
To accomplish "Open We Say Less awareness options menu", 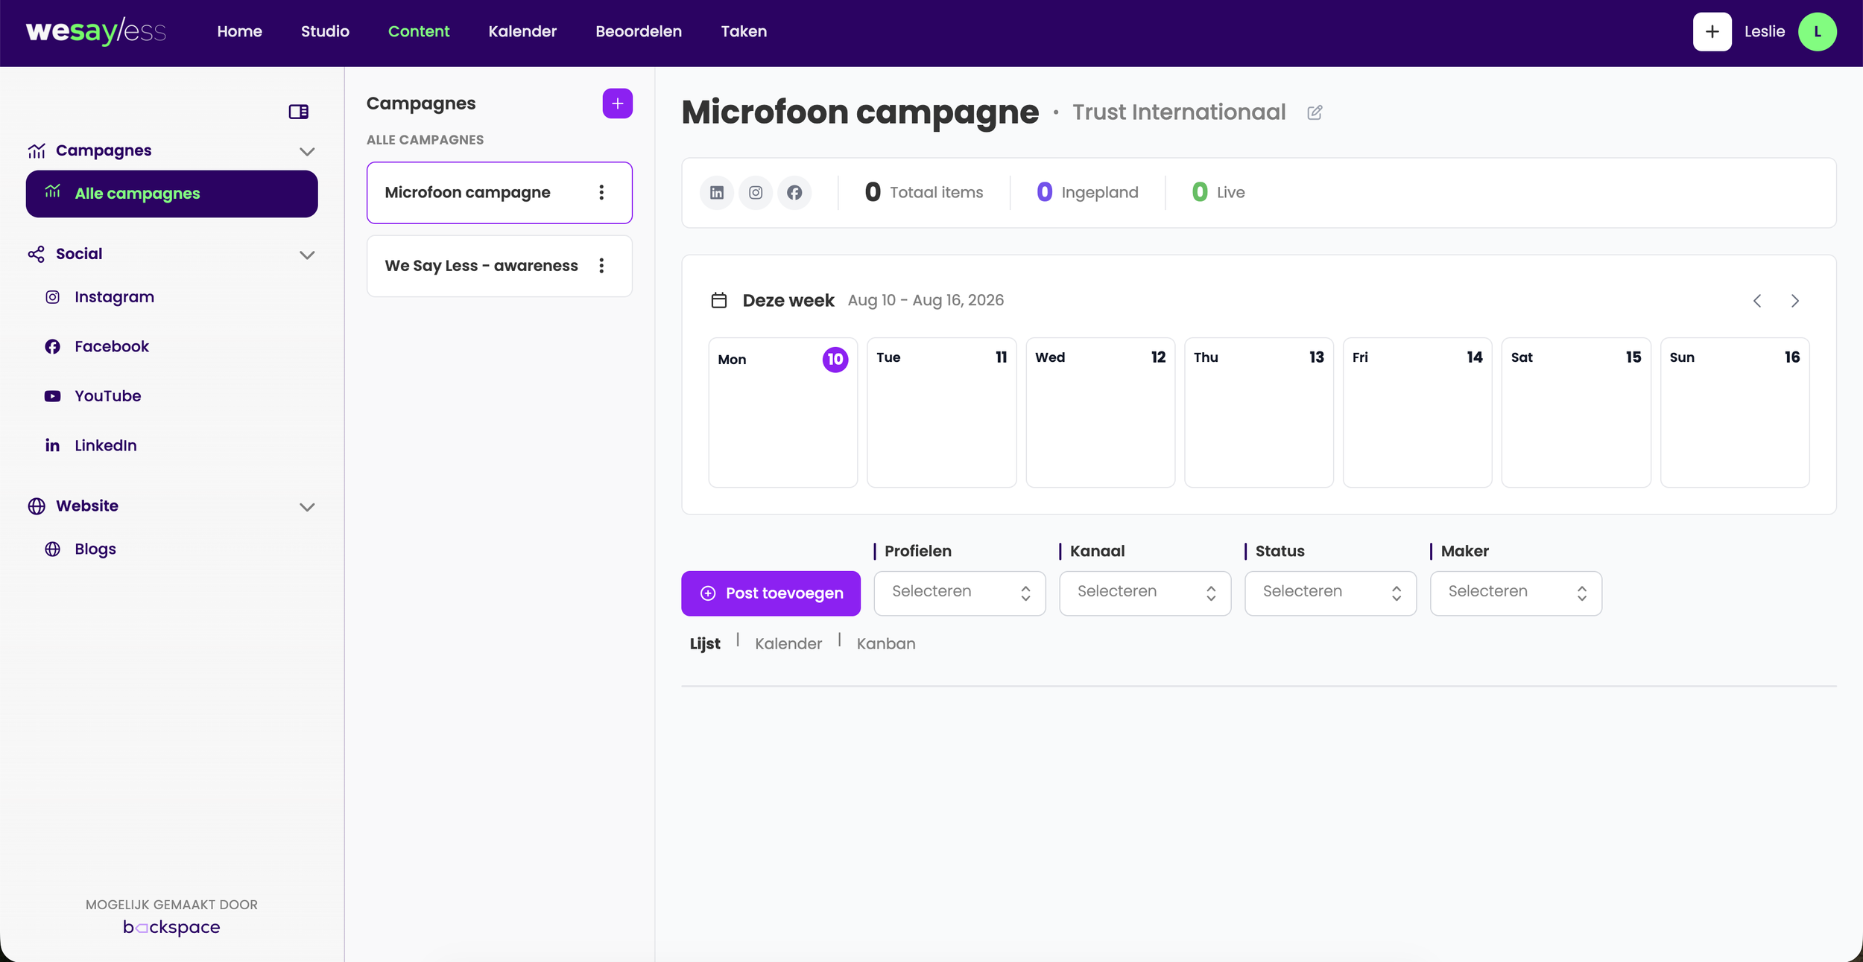I will [601, 266].
